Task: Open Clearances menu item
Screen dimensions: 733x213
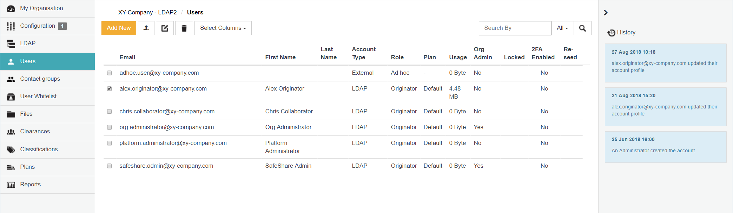Action: tap(47, 132)
